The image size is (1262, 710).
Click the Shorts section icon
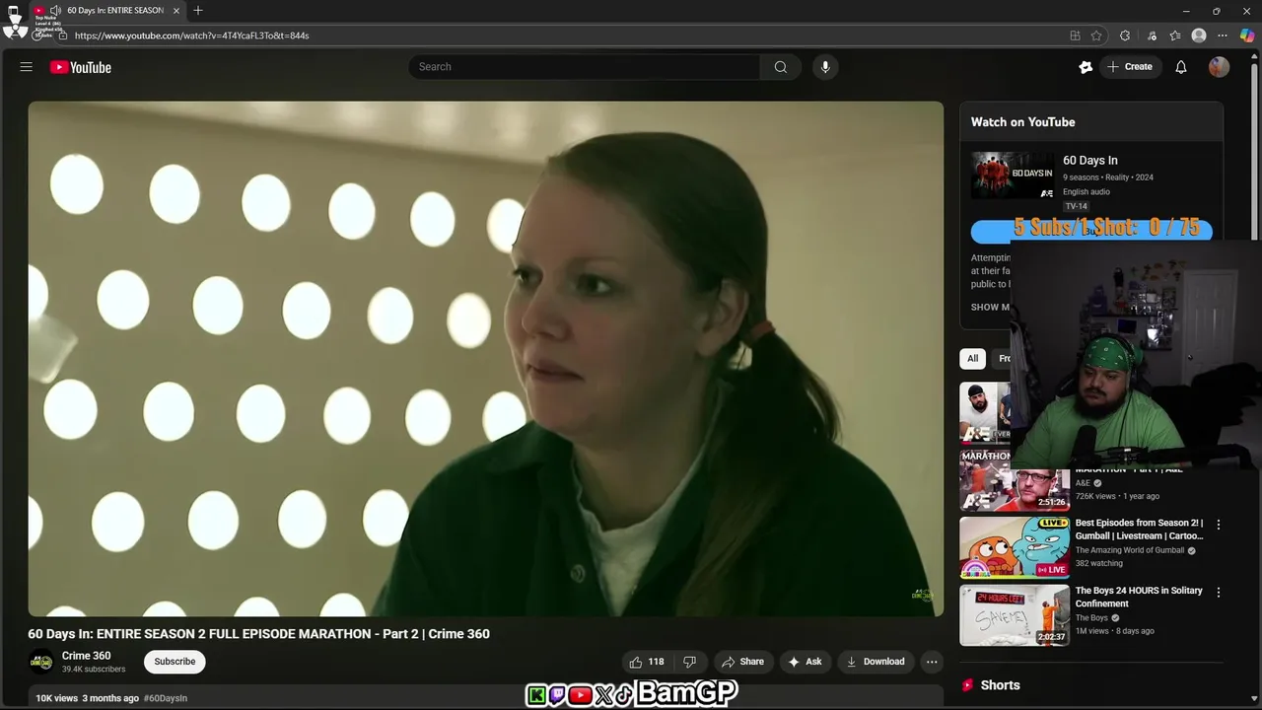pyautogui.click(x=968, y=685)
